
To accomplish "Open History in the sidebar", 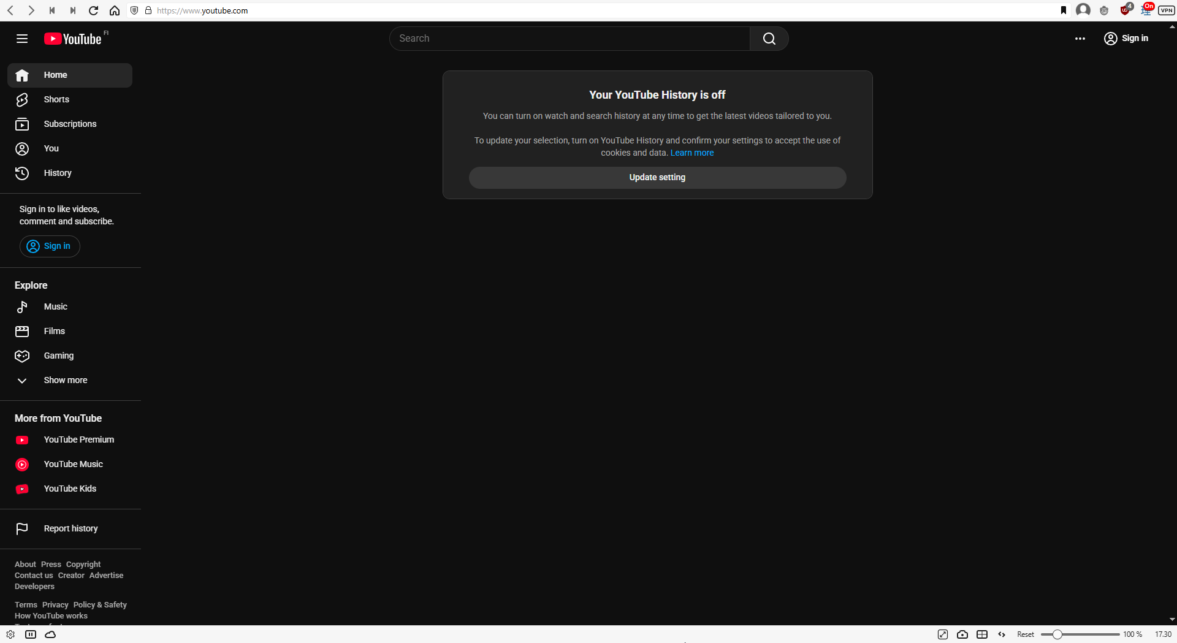I will (x=70, y=173).
